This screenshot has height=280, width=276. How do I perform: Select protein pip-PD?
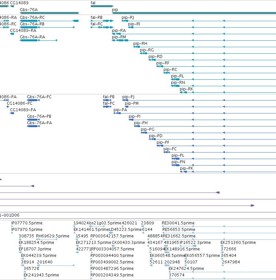coord(156,136)
